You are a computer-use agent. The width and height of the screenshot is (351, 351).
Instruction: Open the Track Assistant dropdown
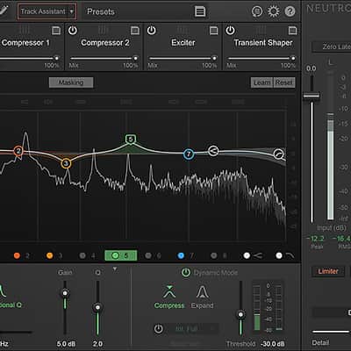(x=47, y=11)
